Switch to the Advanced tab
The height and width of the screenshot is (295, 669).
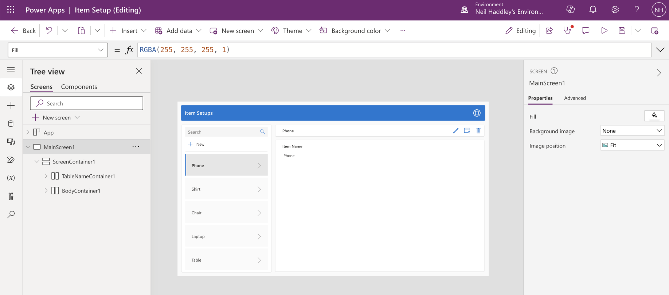[x=575, y=98]
